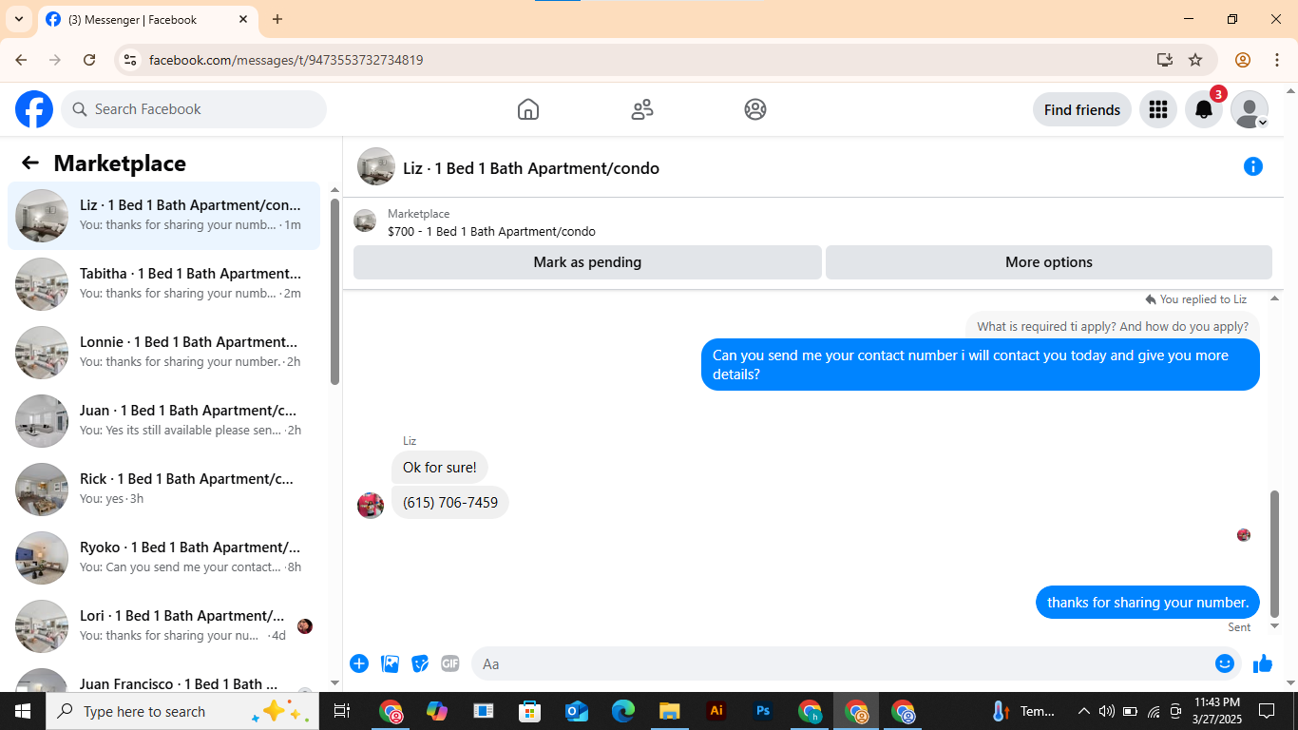This screenshot has width=1298, height=730.
Task: Click the chat messages scrollbar
Action: pos(1275,554)
